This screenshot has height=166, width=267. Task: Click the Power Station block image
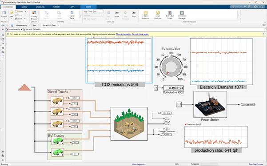[x=210, y=104]
